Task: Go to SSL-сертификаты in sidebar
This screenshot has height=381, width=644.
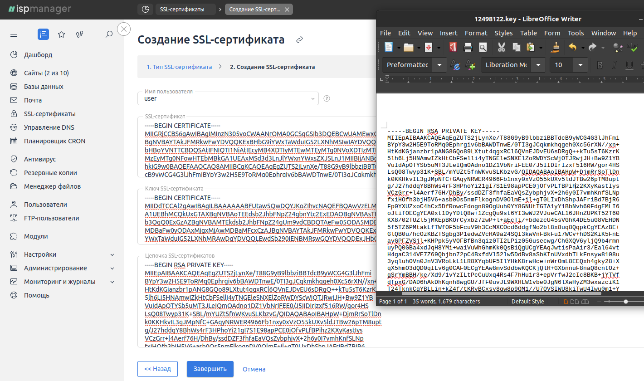Action: tap(50, 114)
